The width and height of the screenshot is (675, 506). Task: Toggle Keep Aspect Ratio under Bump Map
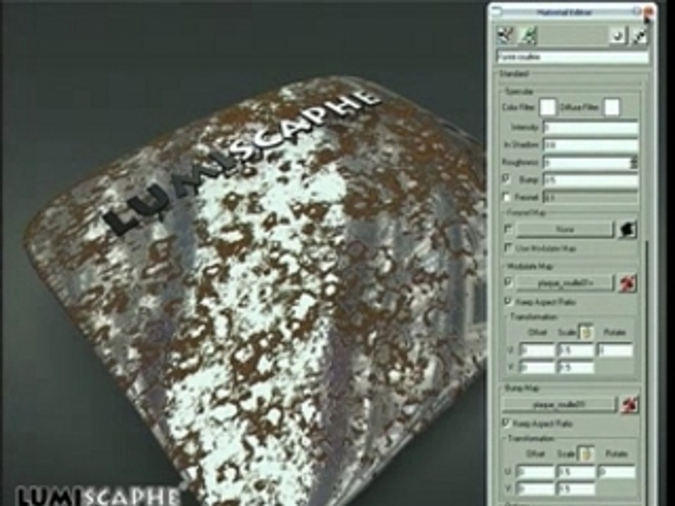pos(506,422)
